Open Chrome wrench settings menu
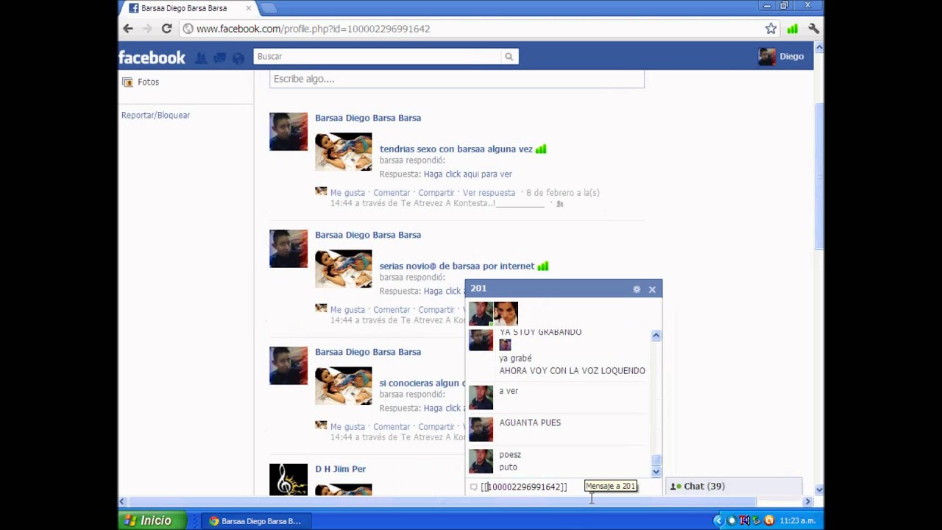This screenshot has width=942, height=530. coord(813,29)
